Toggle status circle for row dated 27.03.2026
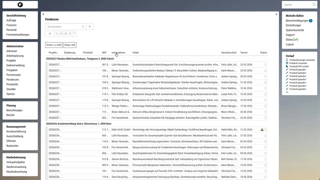The width and height of the screenshot is (320, 180). click(265, 135)
